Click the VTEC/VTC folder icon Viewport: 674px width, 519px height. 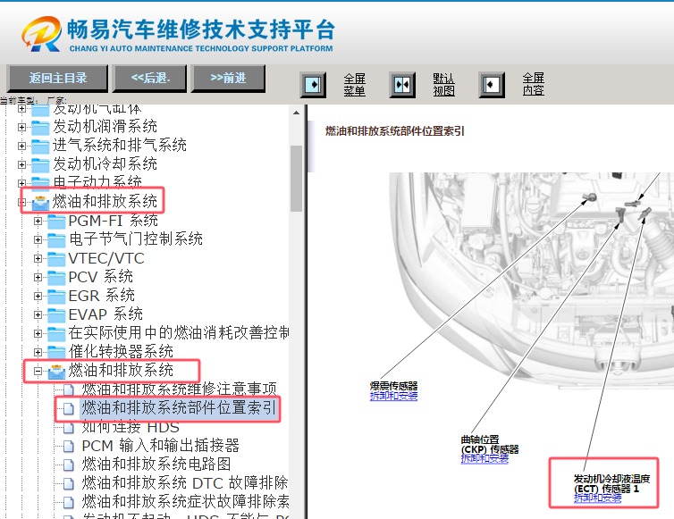tap(56, 259)
